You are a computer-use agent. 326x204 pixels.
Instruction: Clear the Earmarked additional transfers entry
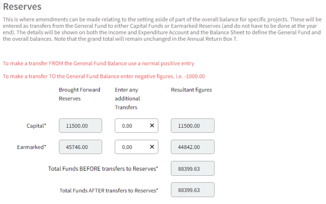click(152, 147)
